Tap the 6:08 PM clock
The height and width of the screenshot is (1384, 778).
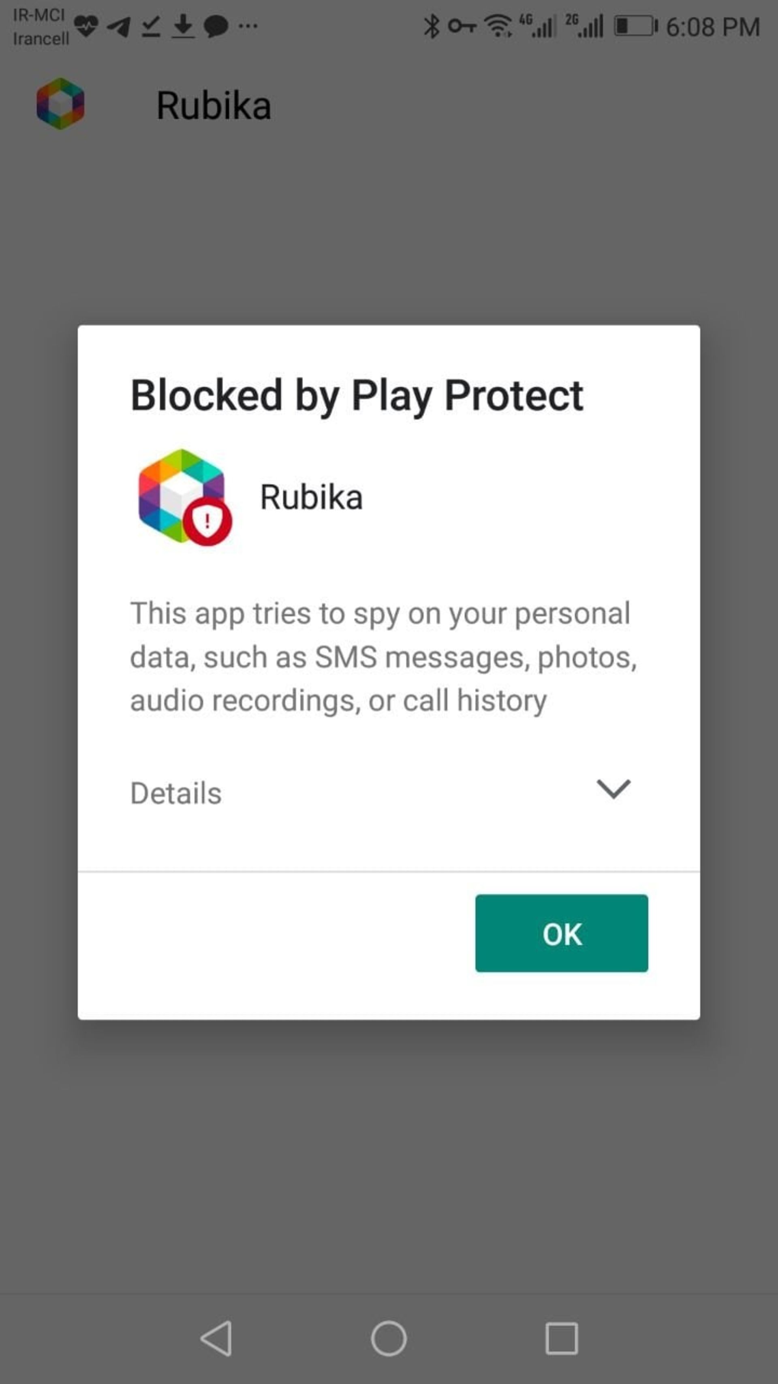tap(712, 27)
